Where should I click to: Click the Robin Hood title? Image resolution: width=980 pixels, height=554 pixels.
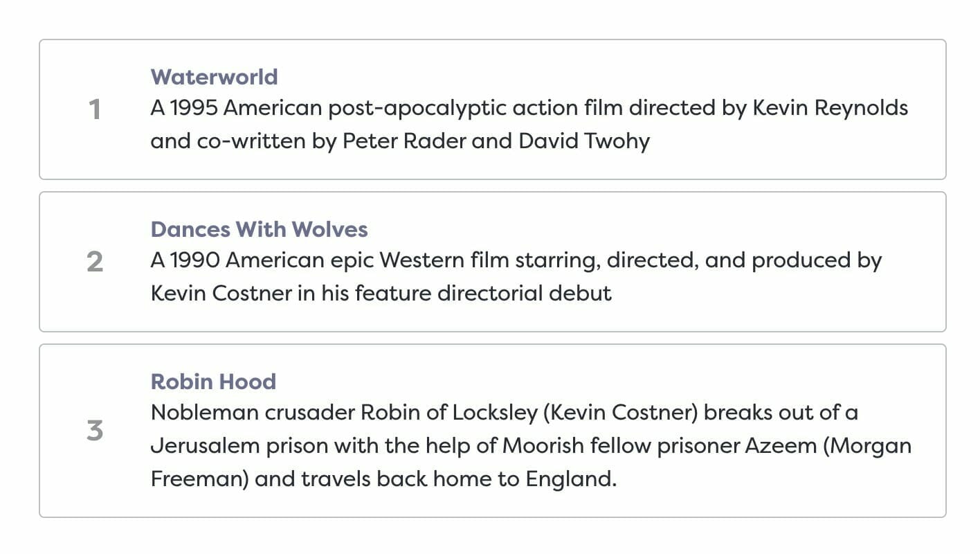[213, 382]
